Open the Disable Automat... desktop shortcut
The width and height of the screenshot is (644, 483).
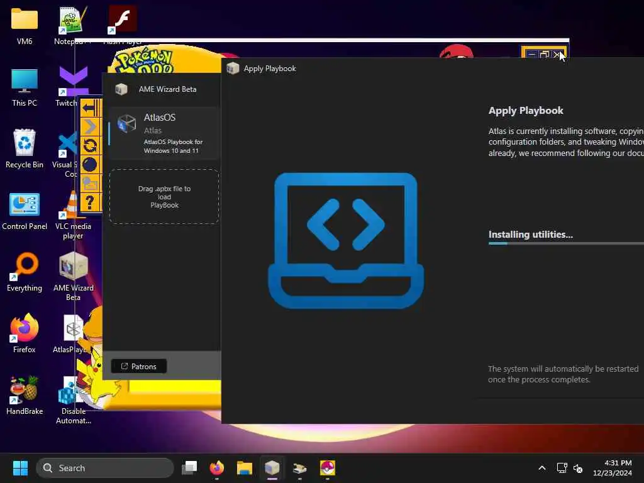[x=72, y=400]
